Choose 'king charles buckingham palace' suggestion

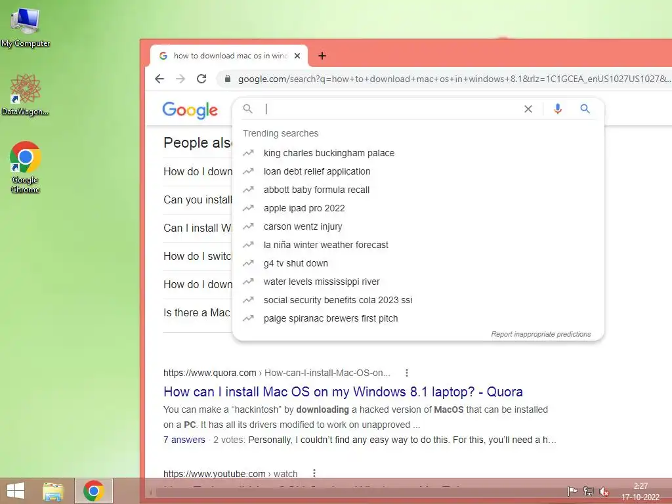click(x=418, y=153)
